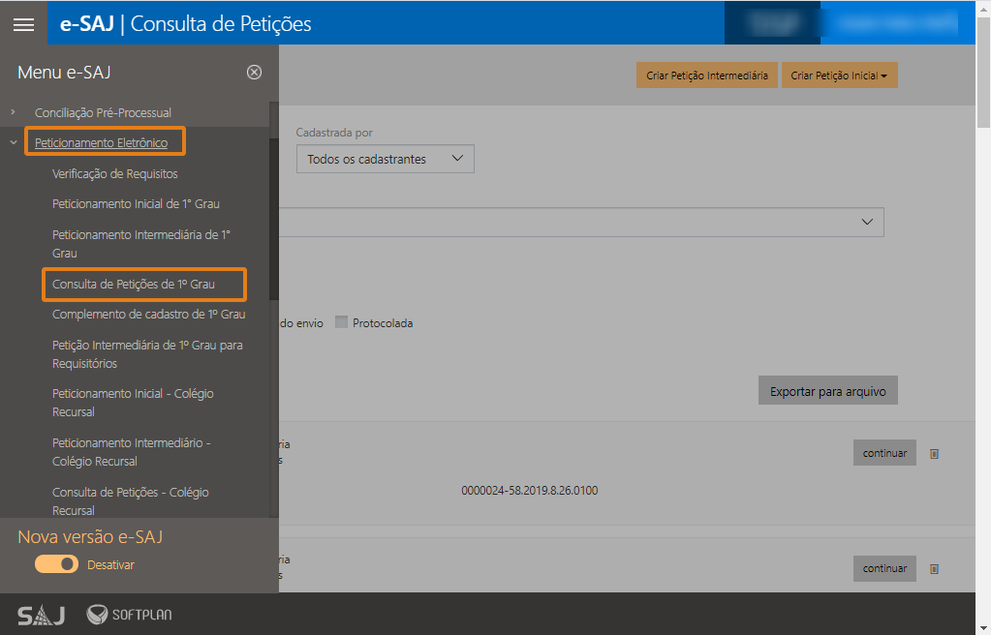Select Peticionamento Eletrônico link
This screenshot has height=635, width=991.
pyautogui.click(x=101, y=143)
